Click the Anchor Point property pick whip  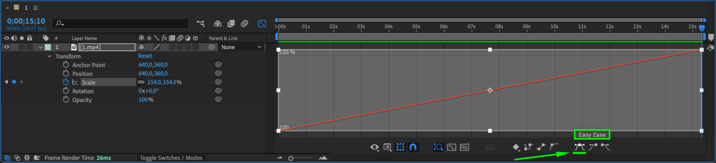218,64
